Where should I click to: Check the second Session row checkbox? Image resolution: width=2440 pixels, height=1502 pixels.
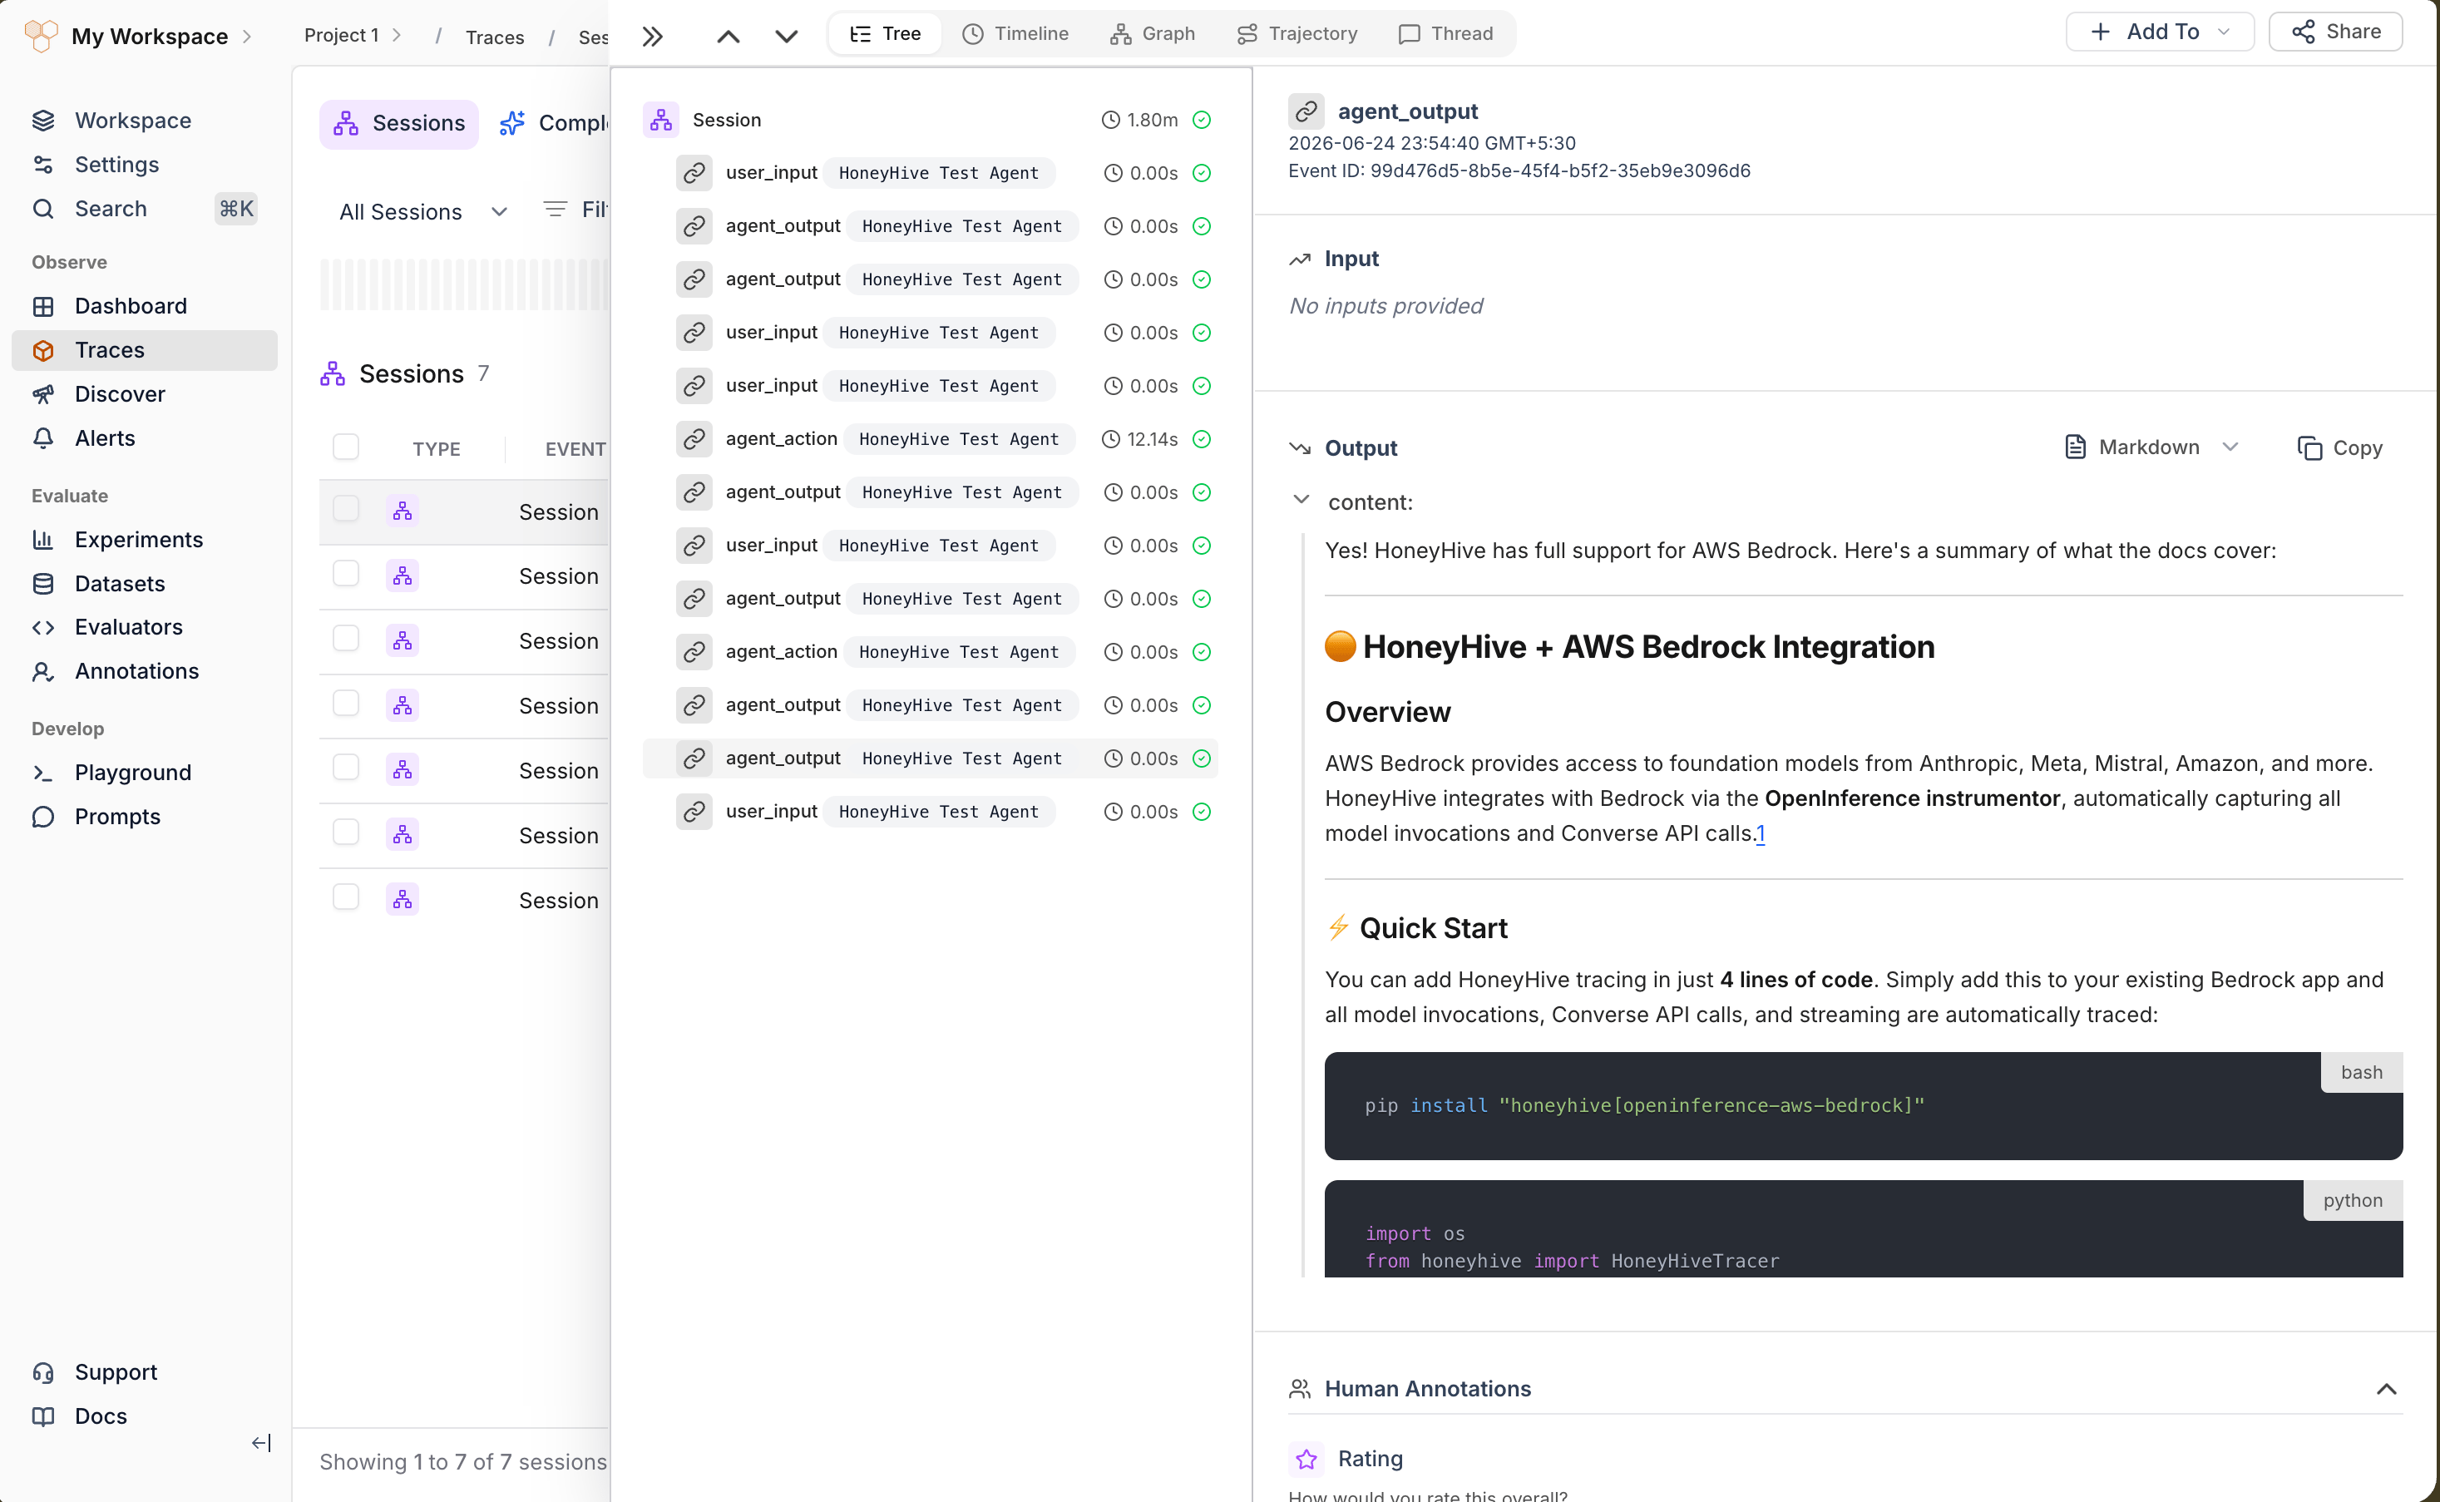[346, 573]
